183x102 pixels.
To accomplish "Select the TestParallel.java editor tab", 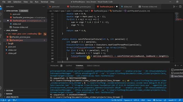I will tap(107, 7).
